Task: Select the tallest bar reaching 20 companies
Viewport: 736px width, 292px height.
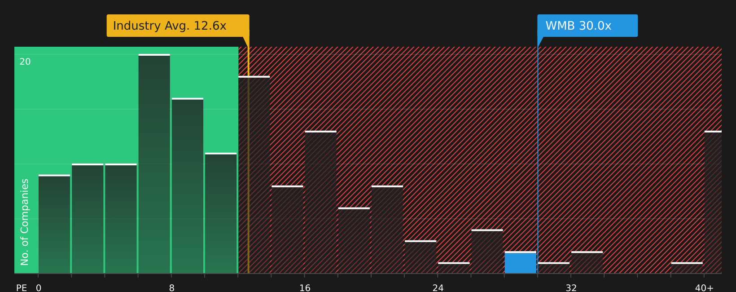Action: click(x=154, y=164)
